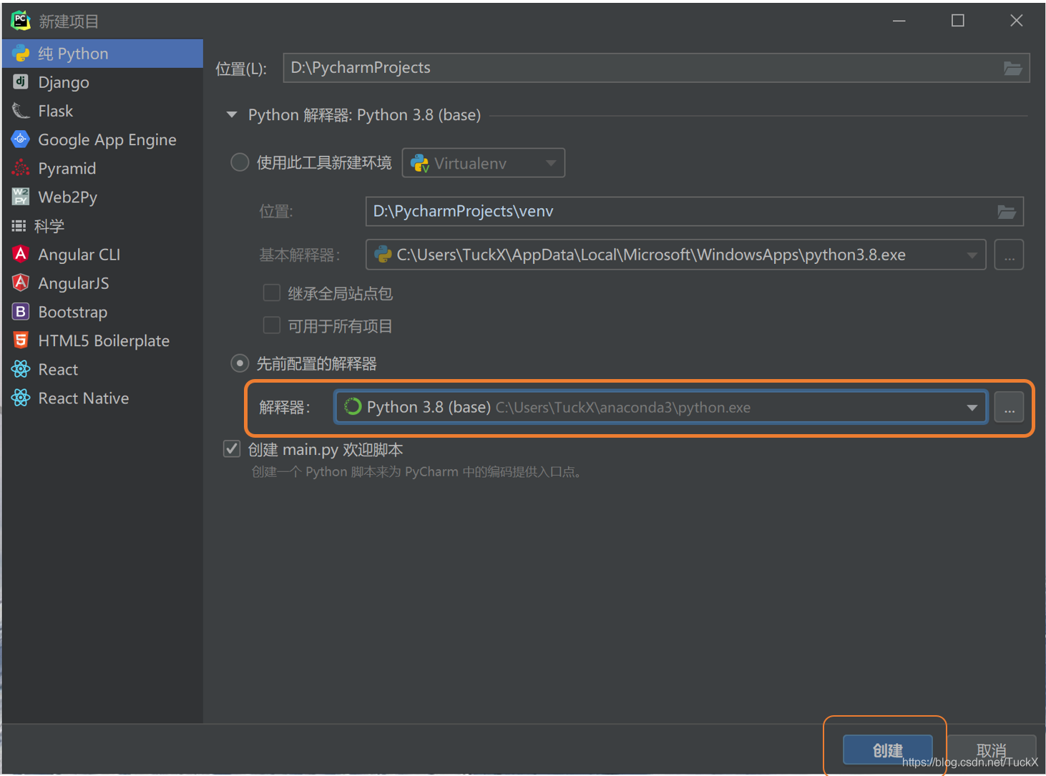Select 科学 project type
The width and height of the screenshot is (1046, 776).
tap(102, 226)
